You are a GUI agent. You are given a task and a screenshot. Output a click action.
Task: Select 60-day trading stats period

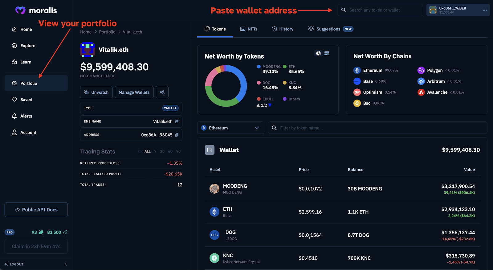point(170,151)
